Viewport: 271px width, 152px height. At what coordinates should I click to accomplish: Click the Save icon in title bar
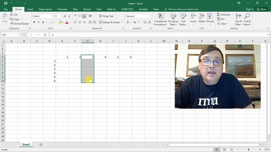[x=6, y=3]
